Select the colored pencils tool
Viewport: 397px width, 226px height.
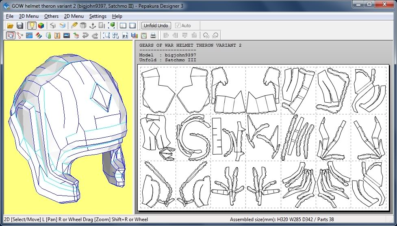click(x=39, y=35)
